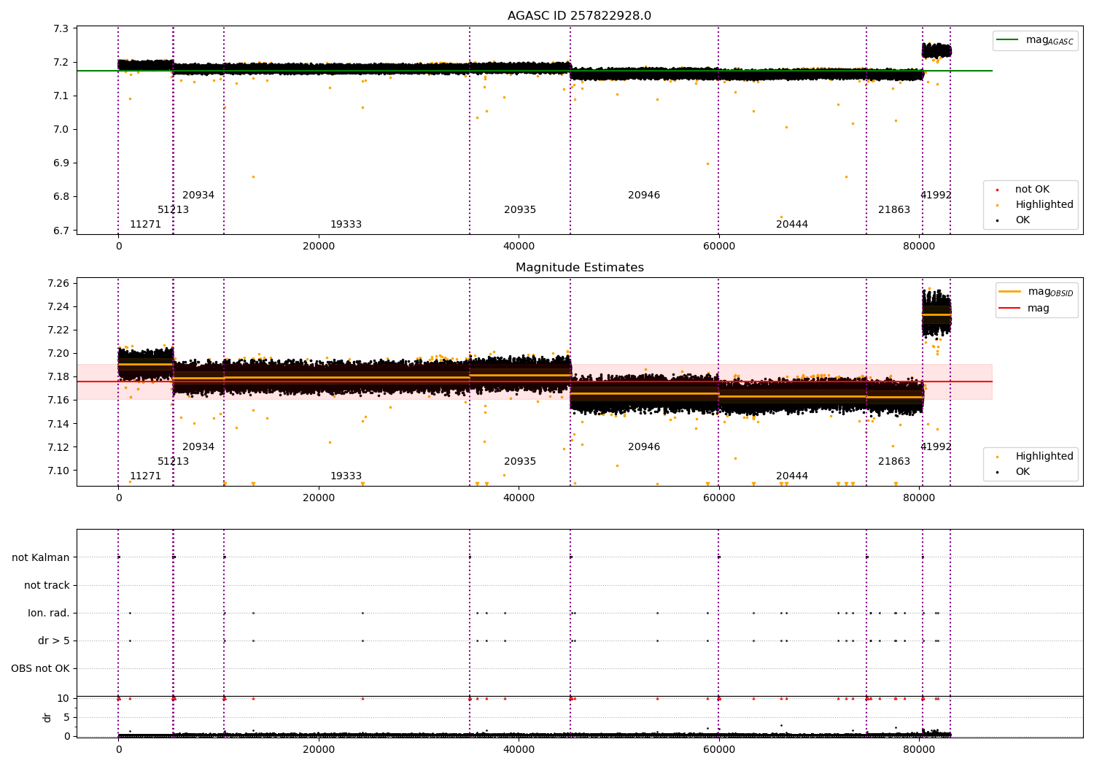Click the red mag legend line
The image size is (1094, 766).
click(x=1010, y=308)
